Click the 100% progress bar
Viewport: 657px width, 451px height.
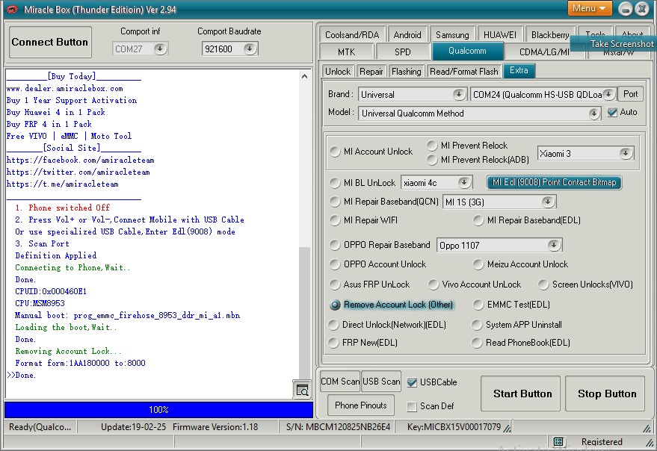(158, 409)
